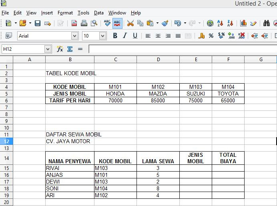Expand the Name Box dropdown arrow
Screen dimensions: 277x206
click(x=48, y=49)
